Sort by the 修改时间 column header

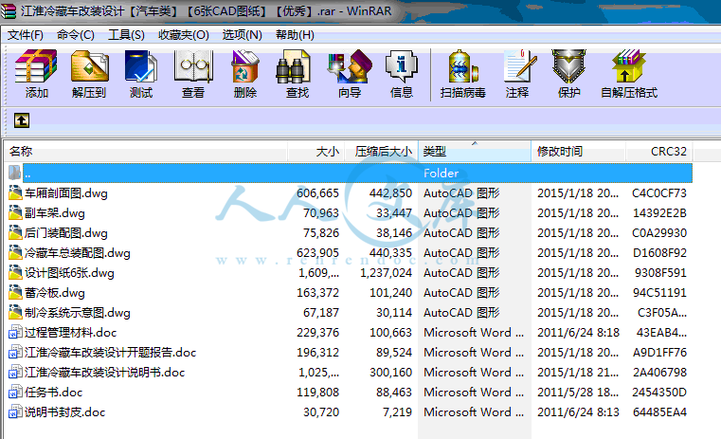point(579,152)
